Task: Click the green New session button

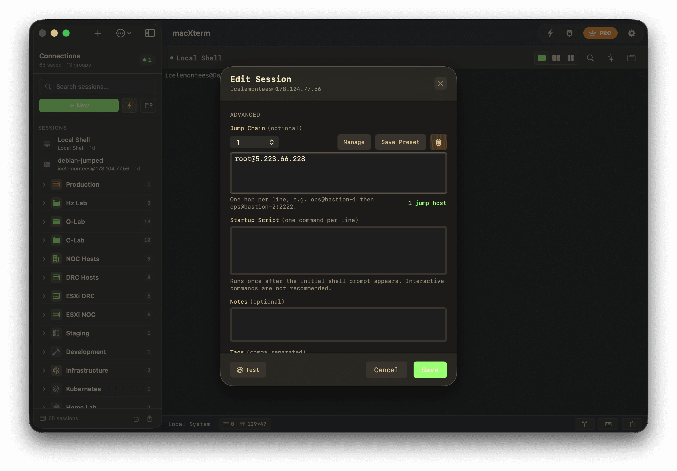Action: (x=79, y=105)
